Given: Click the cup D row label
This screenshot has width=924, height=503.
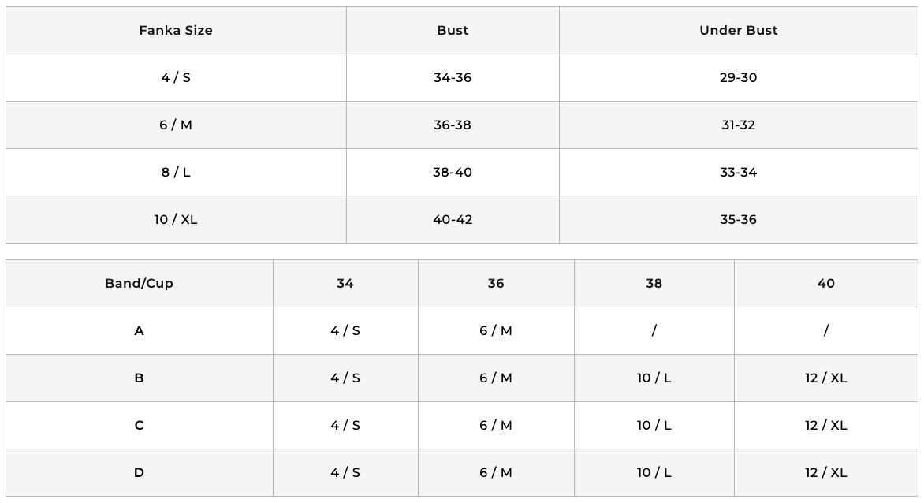Looking at the screenshot, I should click(x=139, y=473).
